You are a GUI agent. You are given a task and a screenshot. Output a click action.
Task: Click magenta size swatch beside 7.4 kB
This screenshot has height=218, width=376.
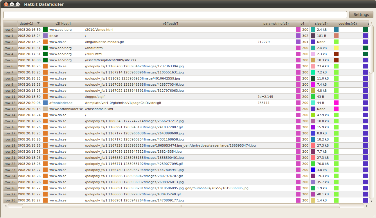coord(313,84)
